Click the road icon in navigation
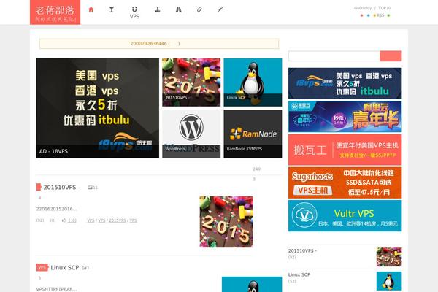This screenshot has width=438, height=292. (x=179, y=9)
